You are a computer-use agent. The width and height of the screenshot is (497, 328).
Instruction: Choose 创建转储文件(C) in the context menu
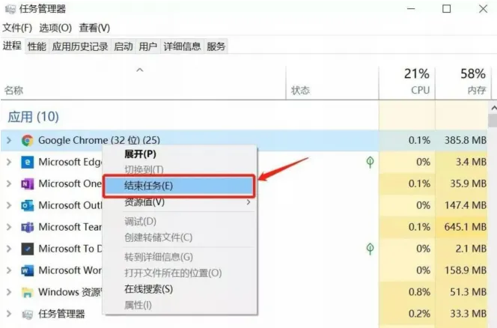coord(180,237)
